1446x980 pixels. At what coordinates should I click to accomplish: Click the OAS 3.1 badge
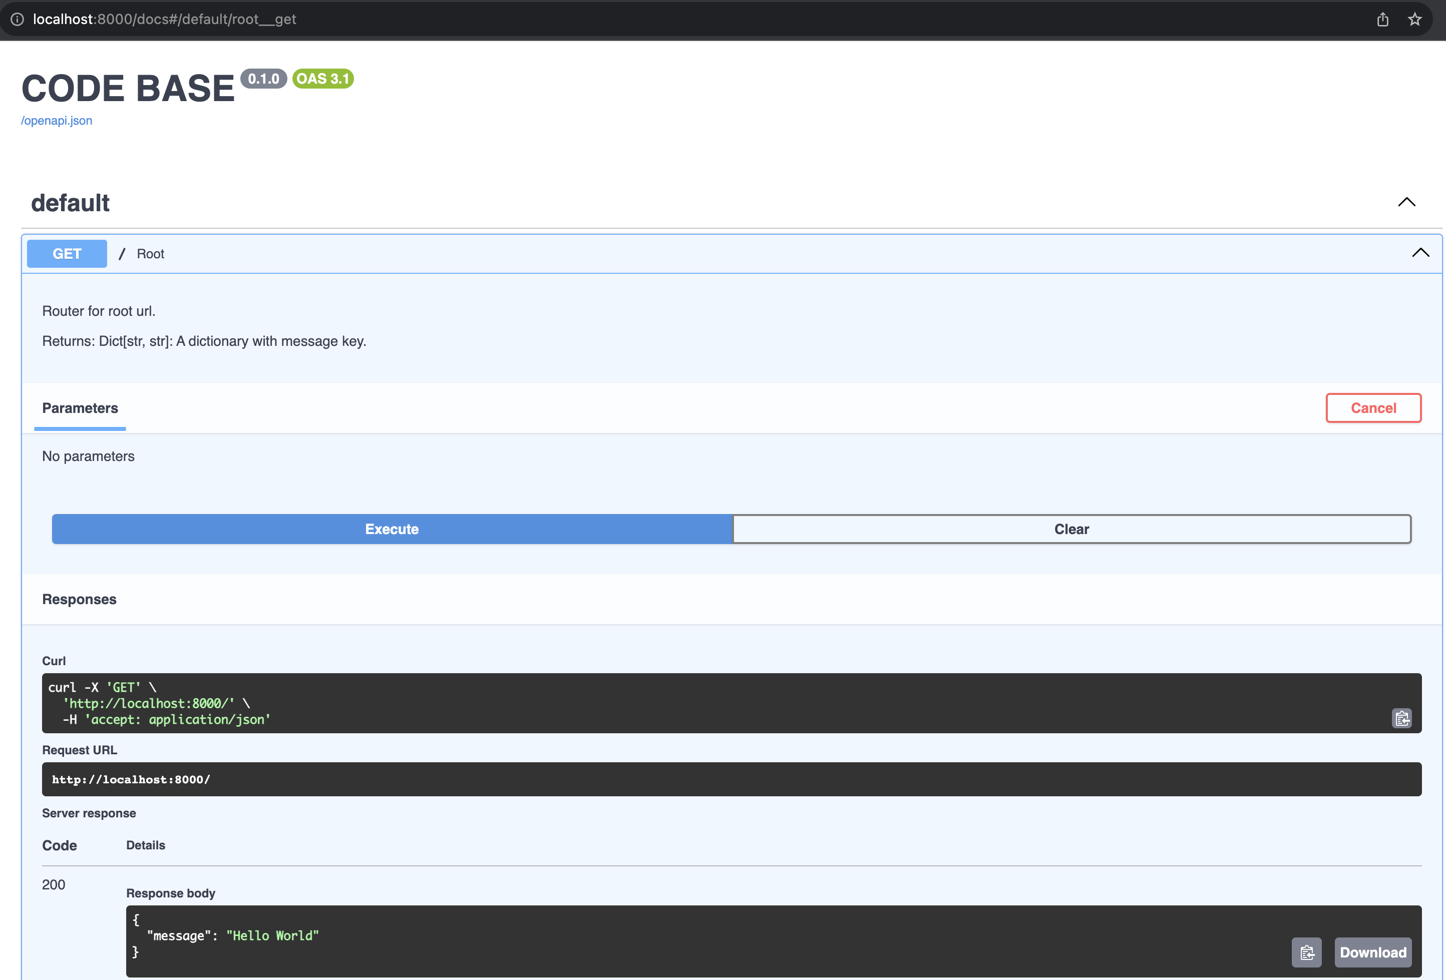pos(323,79)
